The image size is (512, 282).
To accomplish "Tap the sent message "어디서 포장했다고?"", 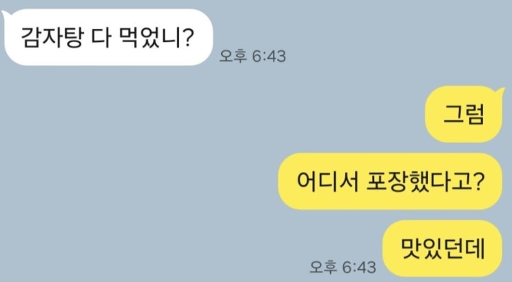I will [x=390, y=182].
